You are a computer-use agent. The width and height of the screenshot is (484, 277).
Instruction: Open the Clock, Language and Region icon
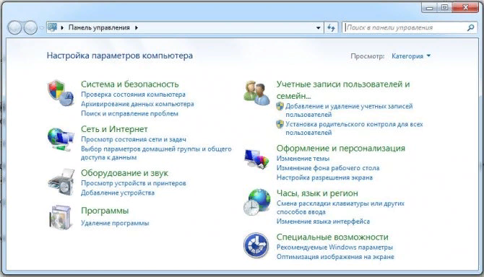pos(256,202)
